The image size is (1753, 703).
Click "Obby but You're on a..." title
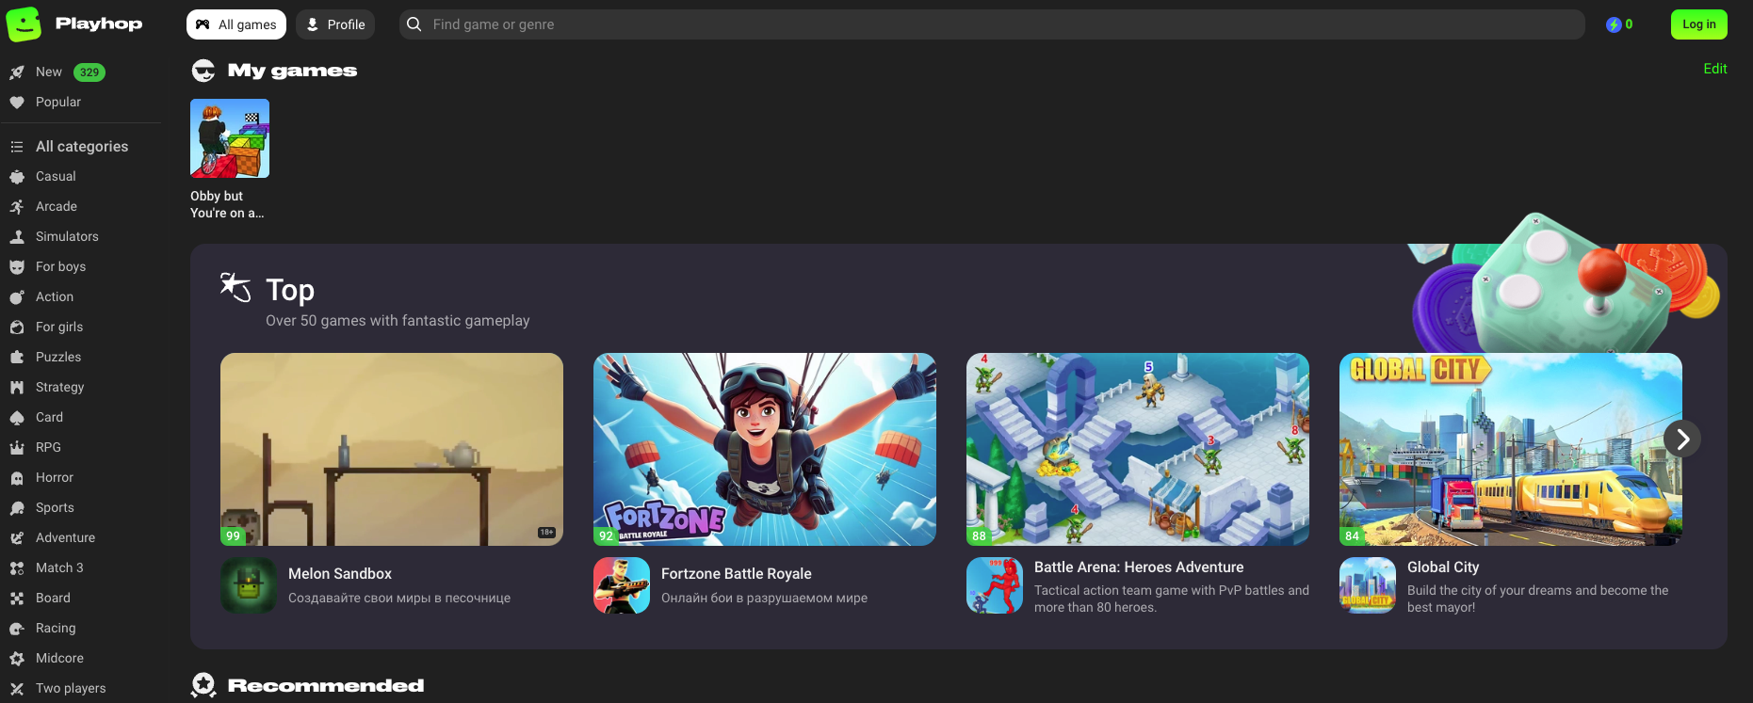(x=227, y=204)
